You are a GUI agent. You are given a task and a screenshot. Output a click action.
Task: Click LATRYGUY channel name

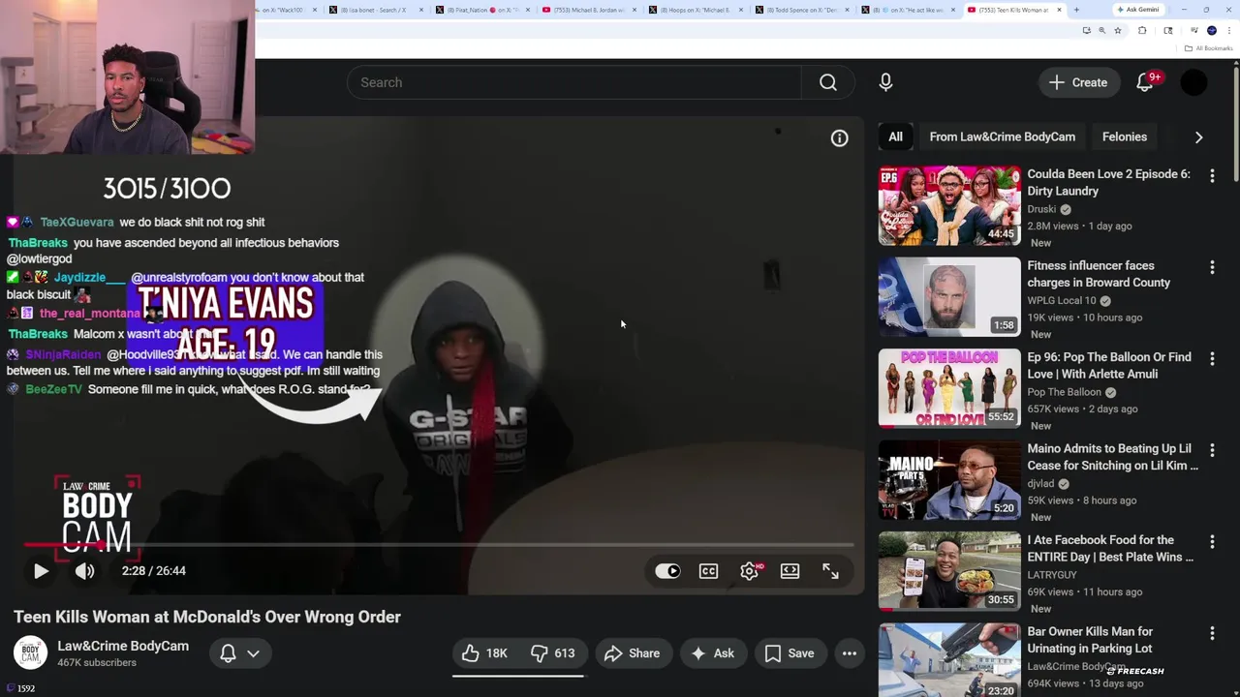[x=1052, y=575]
